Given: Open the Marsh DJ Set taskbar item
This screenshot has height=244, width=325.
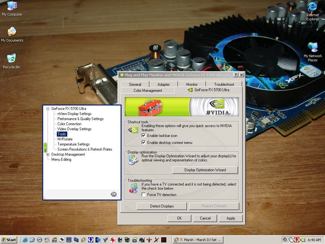Looking at the screenshot, I should (198, 240).
